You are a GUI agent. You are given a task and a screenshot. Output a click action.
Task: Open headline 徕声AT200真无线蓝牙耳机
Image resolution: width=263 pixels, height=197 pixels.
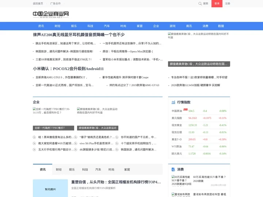(79, 35)
